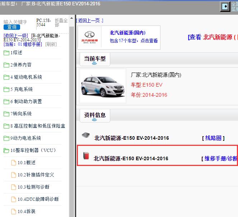Viewport: 238px width, 217px height.
Task: Click the sidebar scrollbar up arrow
Action: [x=71, y=18]
